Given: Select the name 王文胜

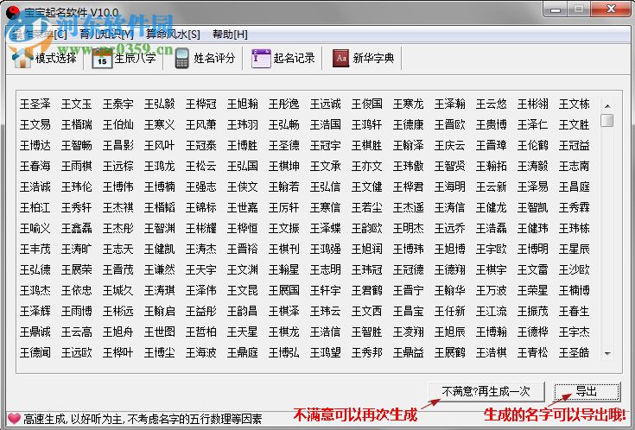Looking at the screenshot, I should click(x=575, y=124).
